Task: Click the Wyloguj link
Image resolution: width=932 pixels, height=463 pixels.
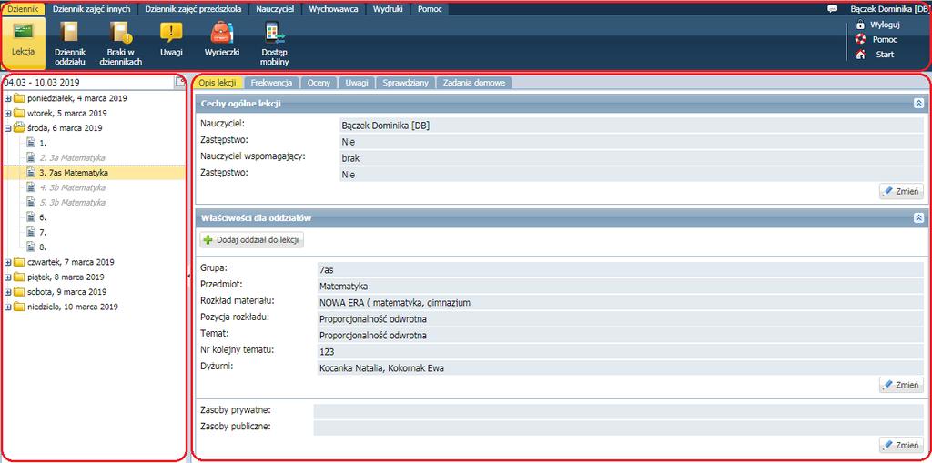Action: point(885,25)
